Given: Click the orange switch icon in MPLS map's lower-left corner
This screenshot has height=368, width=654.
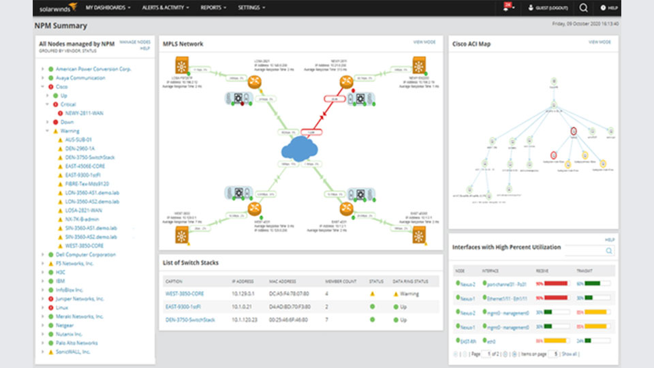Looking at the screenshot, I should point(181,235).
